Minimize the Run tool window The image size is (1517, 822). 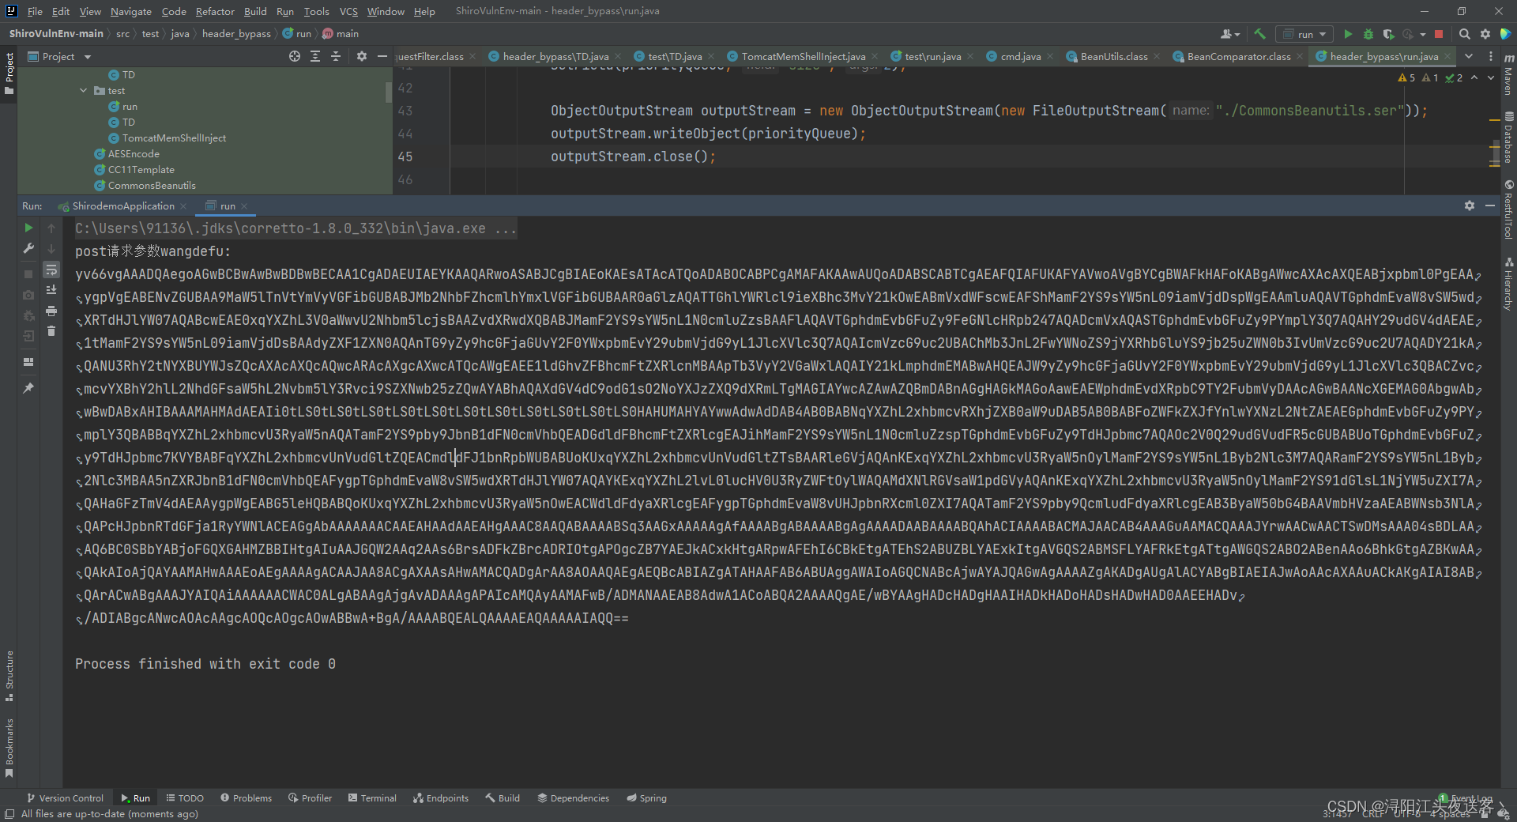[1490, 205]
